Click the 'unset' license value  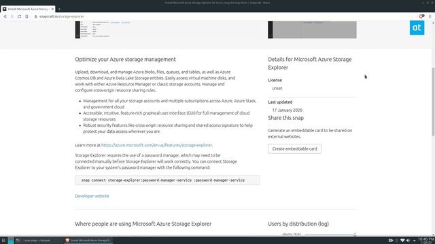click(277, 88)
